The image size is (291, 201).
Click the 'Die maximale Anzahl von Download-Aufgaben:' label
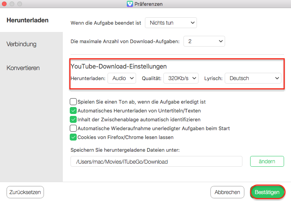coord(125,41)
